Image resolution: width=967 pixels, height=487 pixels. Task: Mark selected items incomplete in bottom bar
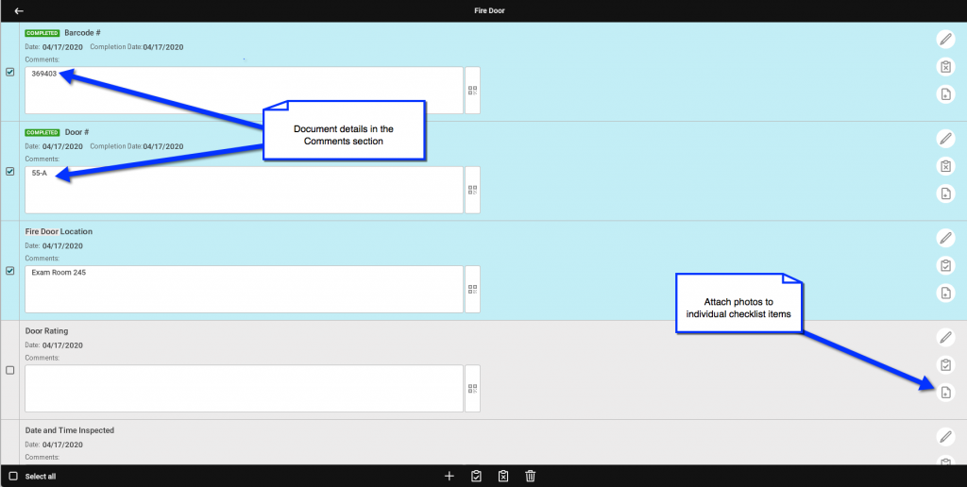tap(503, 477)
